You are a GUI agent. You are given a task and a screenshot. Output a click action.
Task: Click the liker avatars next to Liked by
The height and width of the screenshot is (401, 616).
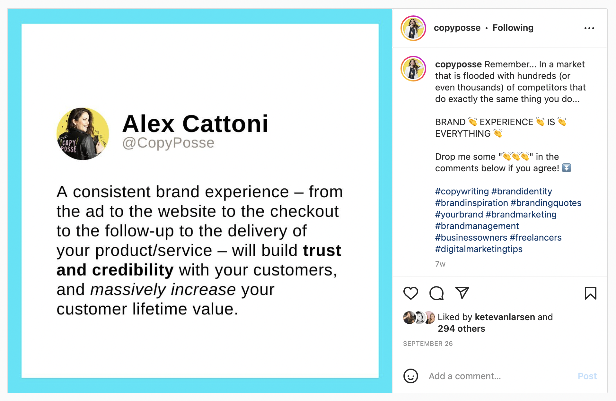[419, 318]
